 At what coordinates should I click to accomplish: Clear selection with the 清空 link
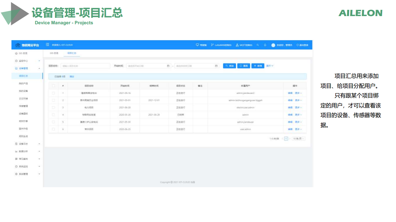pyautogui.click(x=72, y=76)
